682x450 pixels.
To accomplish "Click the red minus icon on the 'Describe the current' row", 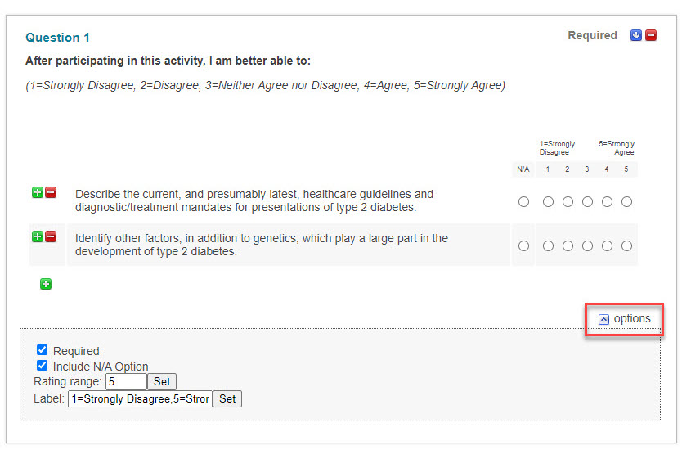I will tap(51, 192).
